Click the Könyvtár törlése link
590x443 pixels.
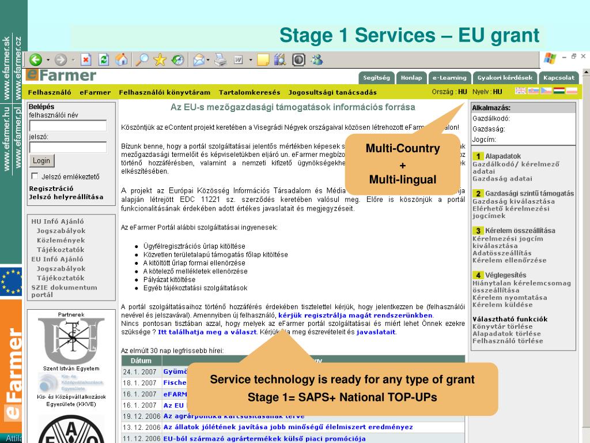pyautogui.click(x=502, y=326)
